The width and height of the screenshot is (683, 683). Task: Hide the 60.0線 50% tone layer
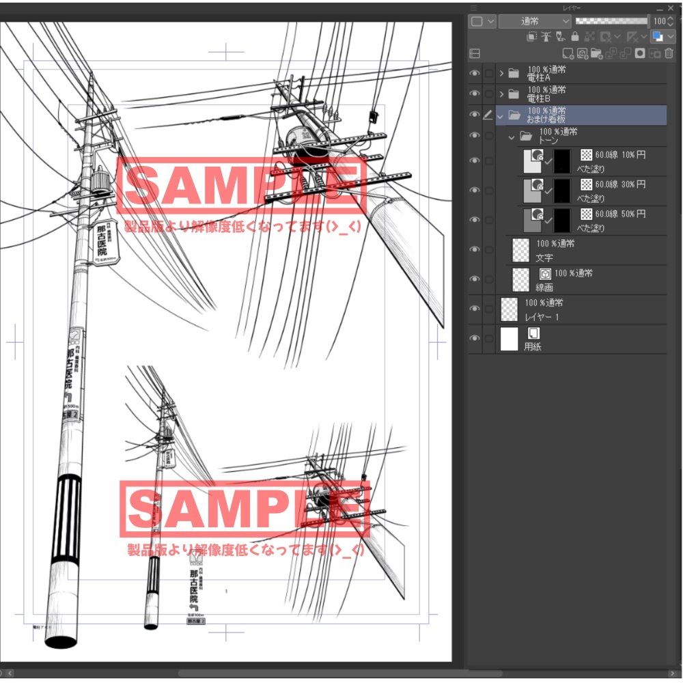475,220
